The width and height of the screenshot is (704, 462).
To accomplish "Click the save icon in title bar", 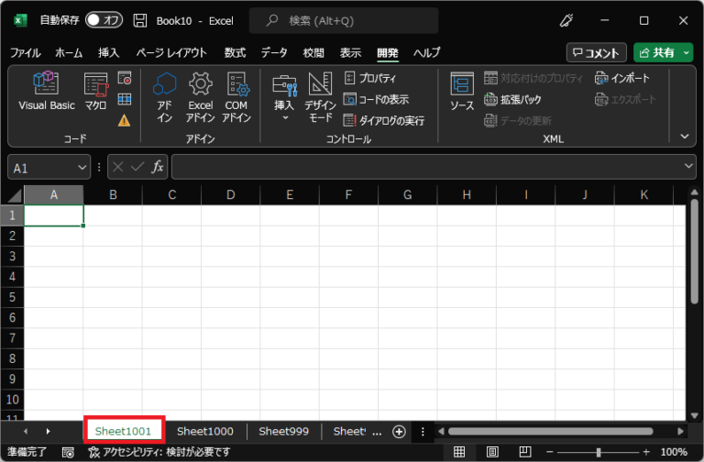I will coord(139,20).
